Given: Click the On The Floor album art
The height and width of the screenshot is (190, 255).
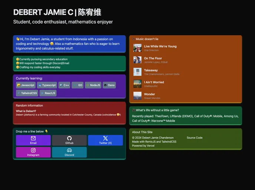Looking at the screenshot, I should tap(138, 60).
